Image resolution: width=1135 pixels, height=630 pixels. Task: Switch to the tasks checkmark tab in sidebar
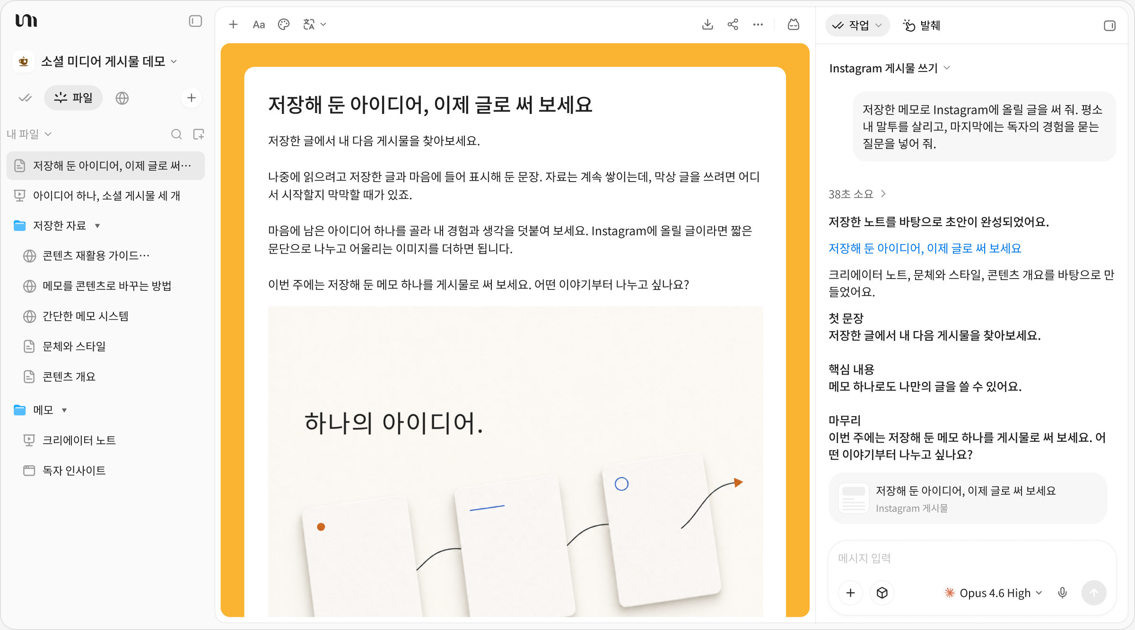click(x=25, y=98)
